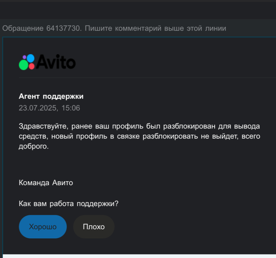Click the white area below the message

click(x=138, y=256)
